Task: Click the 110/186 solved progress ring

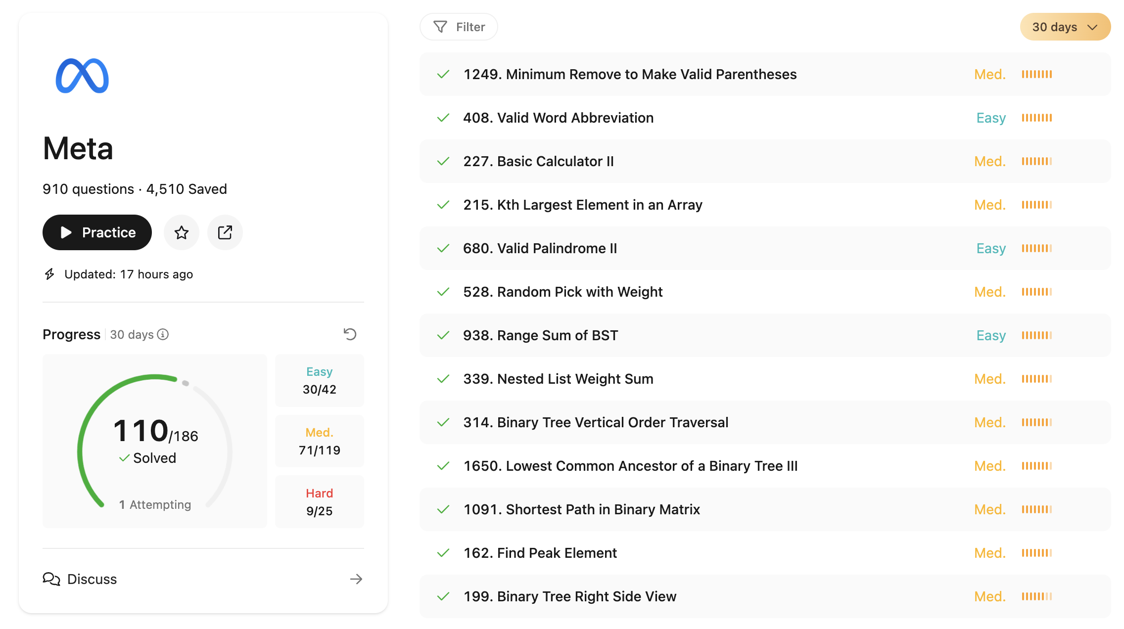Action: tap(155, 441)
